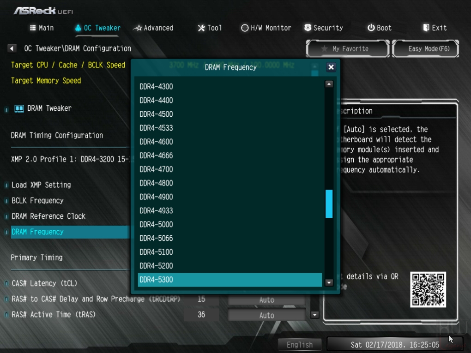Select DDR4-5300 in frequency list
This screenshot has height=353, width=471.
coord(230,280)
